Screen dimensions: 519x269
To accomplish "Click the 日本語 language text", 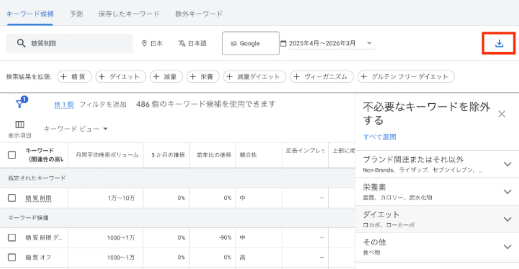I will pyautogui.click(x=197, y=43).
